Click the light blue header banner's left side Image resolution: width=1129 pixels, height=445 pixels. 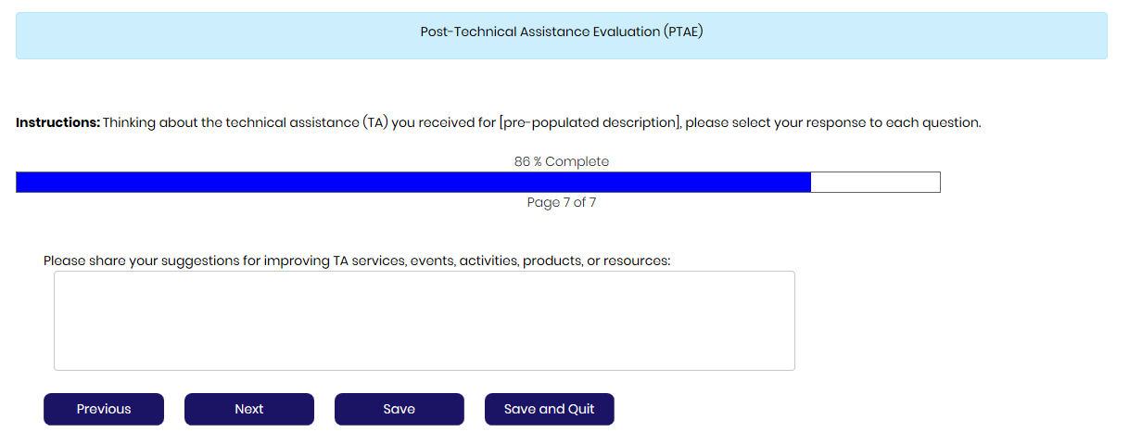[139, 35]
